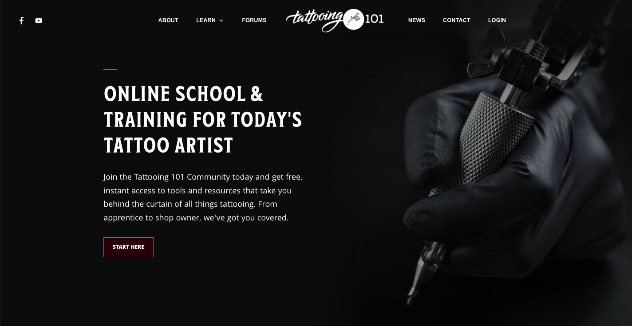Click the LOGIN link
The image size is (632, 326).
pyautogui.click(x=497, y=20)
